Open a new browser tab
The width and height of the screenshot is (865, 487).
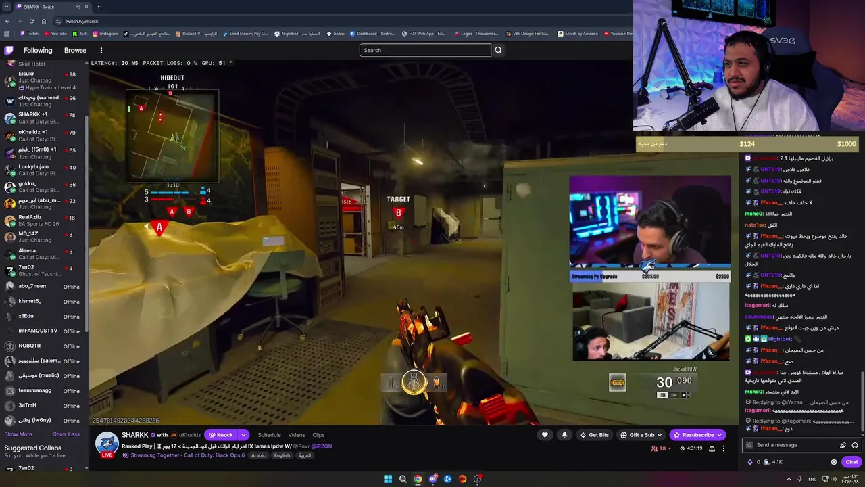click(98, 7)
